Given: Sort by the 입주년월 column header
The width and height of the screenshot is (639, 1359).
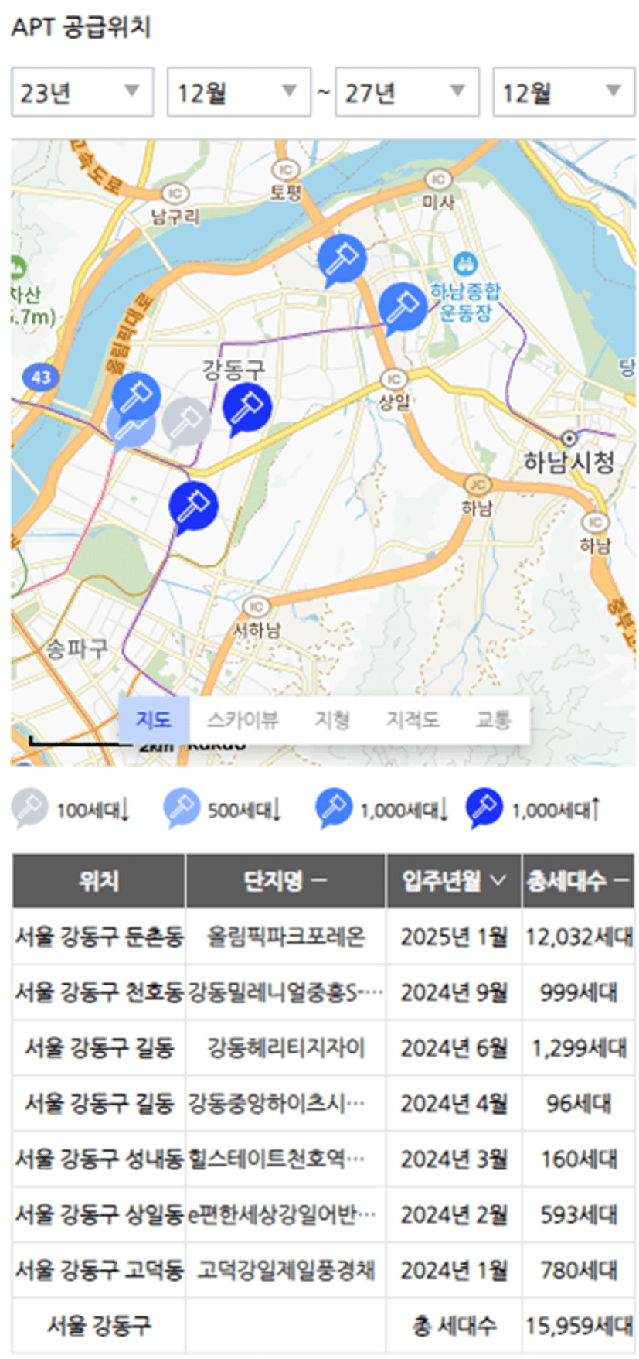Looking at the screenshot, I should tap(454, 881).
